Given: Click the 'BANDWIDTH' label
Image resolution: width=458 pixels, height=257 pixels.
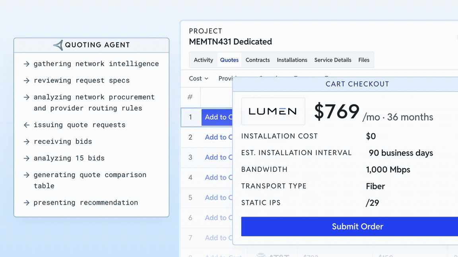Looking at the screenshot, I should [264, 170].
